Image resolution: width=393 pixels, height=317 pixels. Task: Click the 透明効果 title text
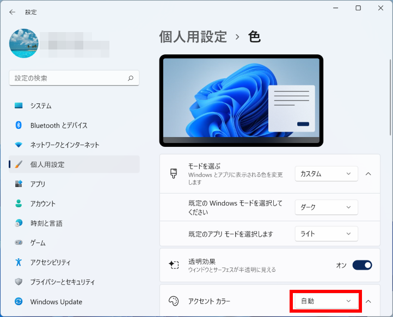click(x=202, y=262)
